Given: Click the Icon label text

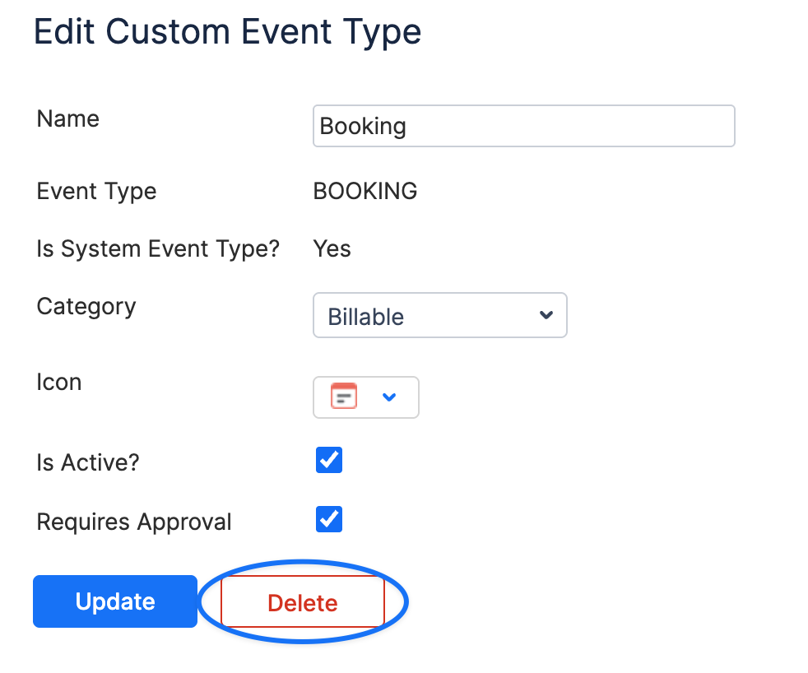Looking at the screenshot, I should 58,383.
